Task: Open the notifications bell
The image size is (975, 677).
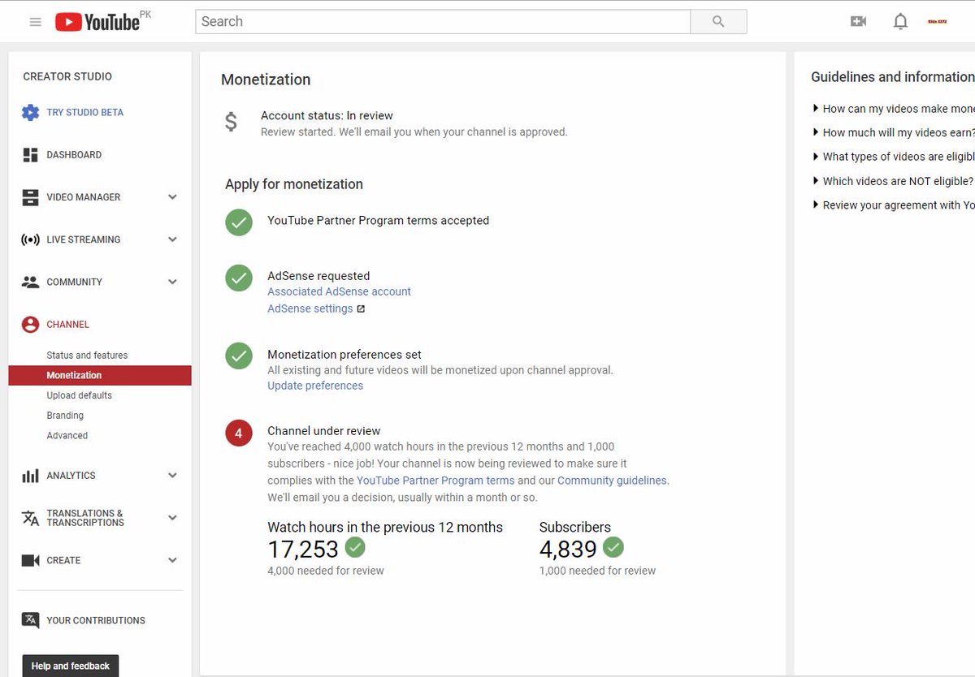Action: coord(900,22)
